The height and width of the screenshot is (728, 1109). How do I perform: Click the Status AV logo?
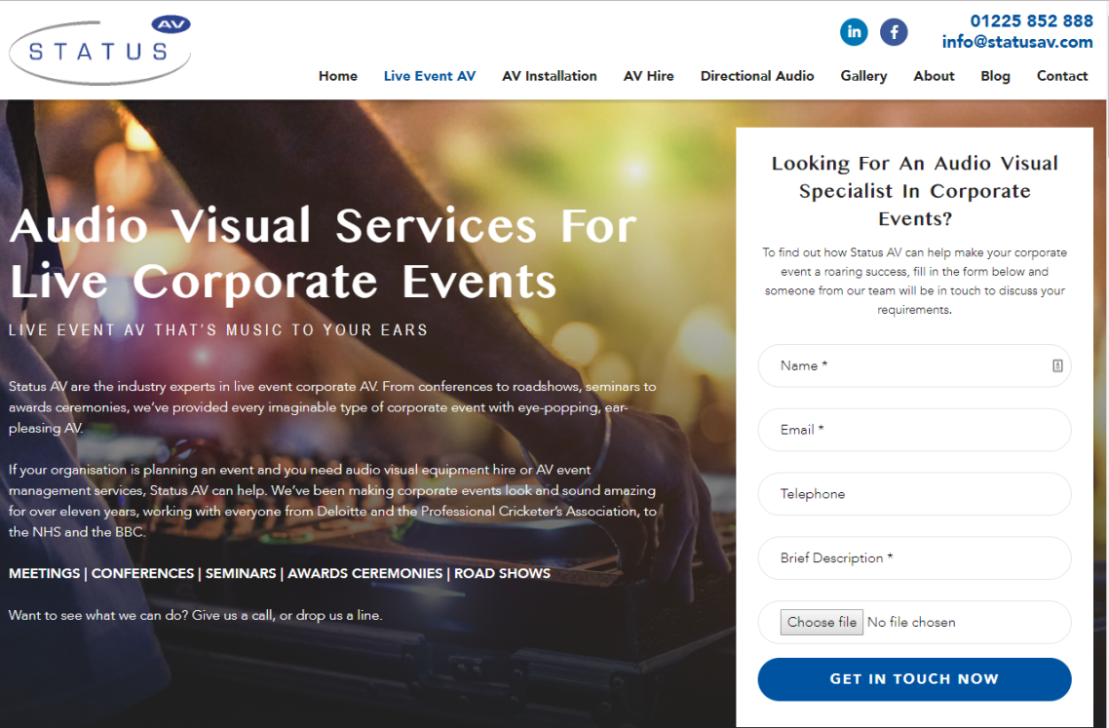[99, 50]
